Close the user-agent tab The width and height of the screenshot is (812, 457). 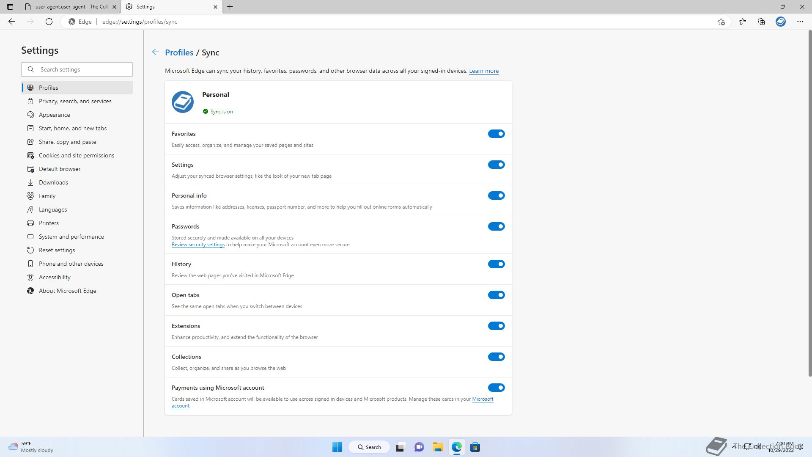(x=114, y=7)
